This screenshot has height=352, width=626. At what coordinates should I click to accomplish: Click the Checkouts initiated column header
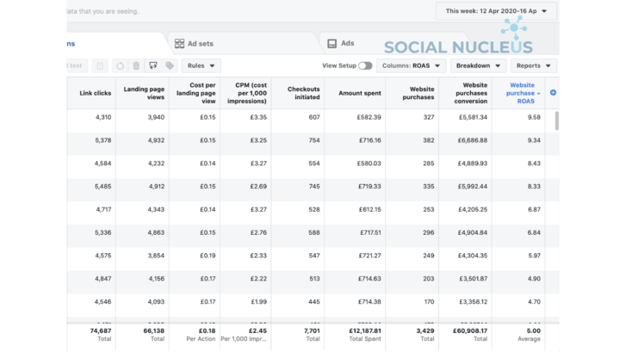pos(303,93)
